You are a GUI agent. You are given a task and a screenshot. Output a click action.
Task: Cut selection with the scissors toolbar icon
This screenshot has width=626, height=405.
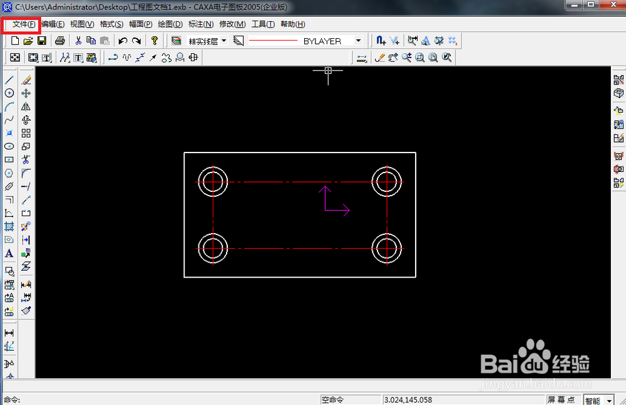pos(78,41)
